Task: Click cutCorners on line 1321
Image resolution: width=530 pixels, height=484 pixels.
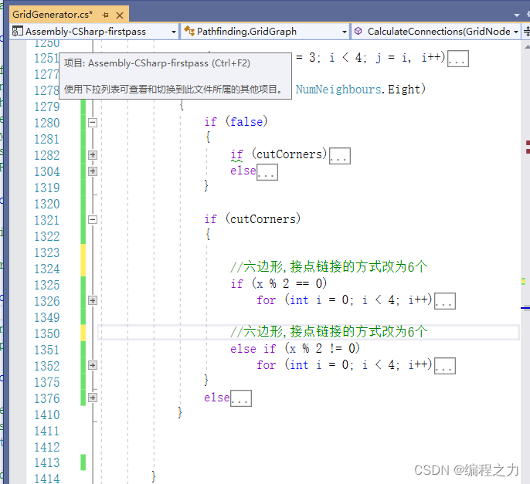Action: coord(263,219)
